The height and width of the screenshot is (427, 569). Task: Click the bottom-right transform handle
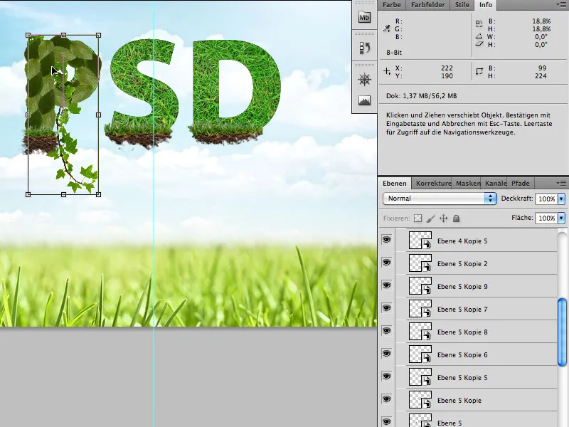[98, 194]
